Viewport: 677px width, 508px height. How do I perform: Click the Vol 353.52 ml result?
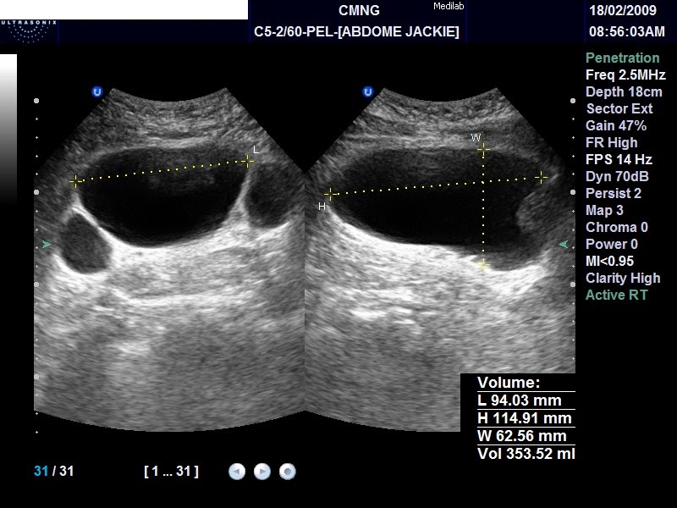[526, 454]
